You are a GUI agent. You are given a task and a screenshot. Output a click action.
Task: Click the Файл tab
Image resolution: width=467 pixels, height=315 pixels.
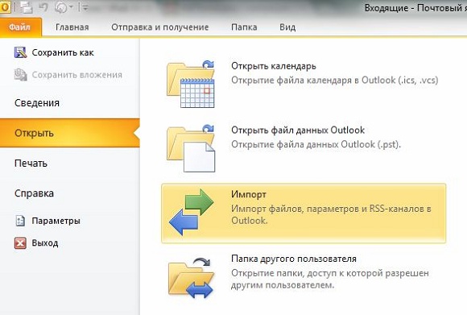(20, 27)
